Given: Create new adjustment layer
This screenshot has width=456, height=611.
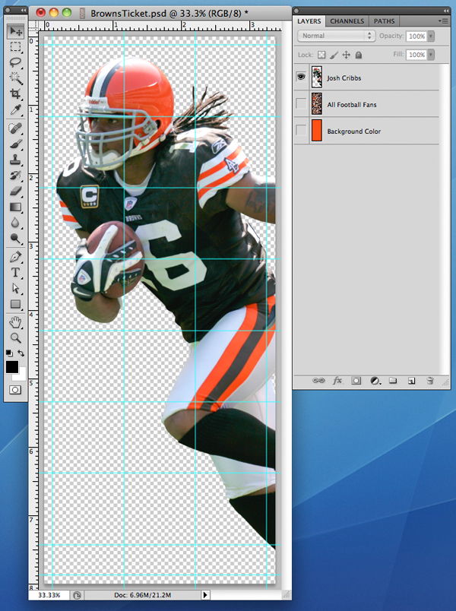Looking at the screenshot, I should click(375, 381).
